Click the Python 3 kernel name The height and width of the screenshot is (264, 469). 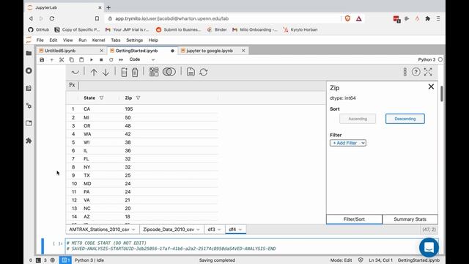[x=426, y=59]
